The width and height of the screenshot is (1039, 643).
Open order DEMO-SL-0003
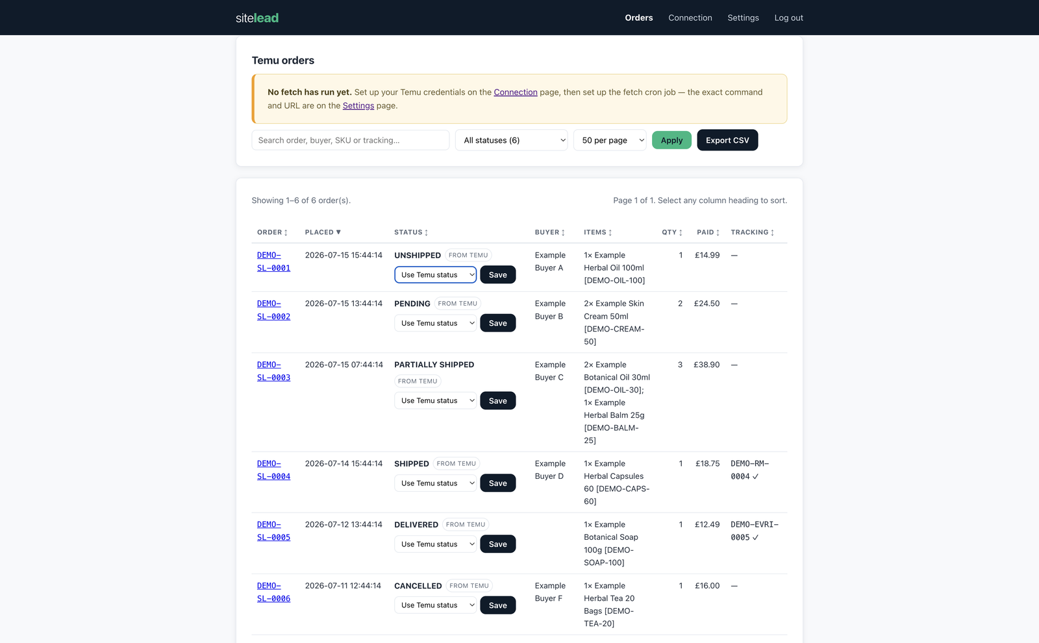click(x=273, y=371)
